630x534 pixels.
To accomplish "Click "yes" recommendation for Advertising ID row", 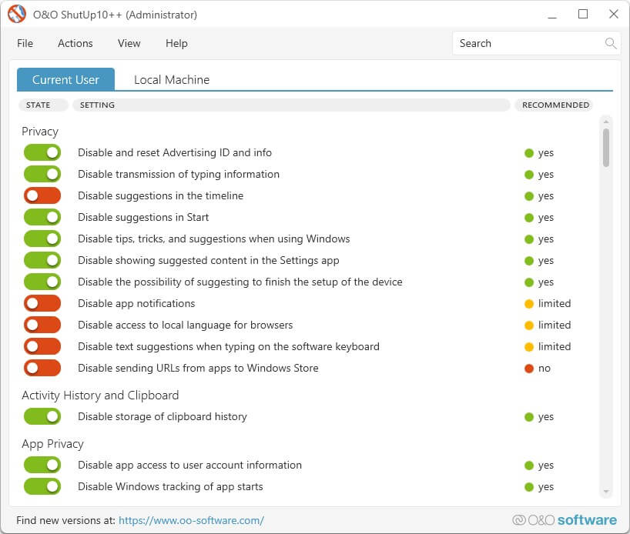I will 539,153.
